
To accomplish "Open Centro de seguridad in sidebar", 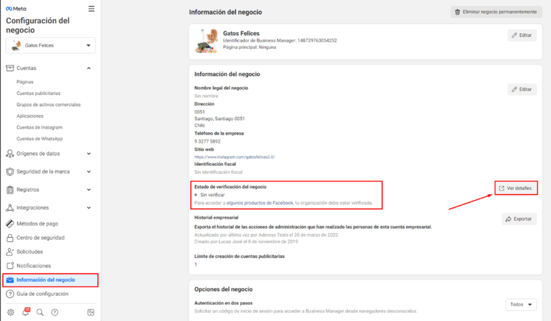I will click(40, 238).
